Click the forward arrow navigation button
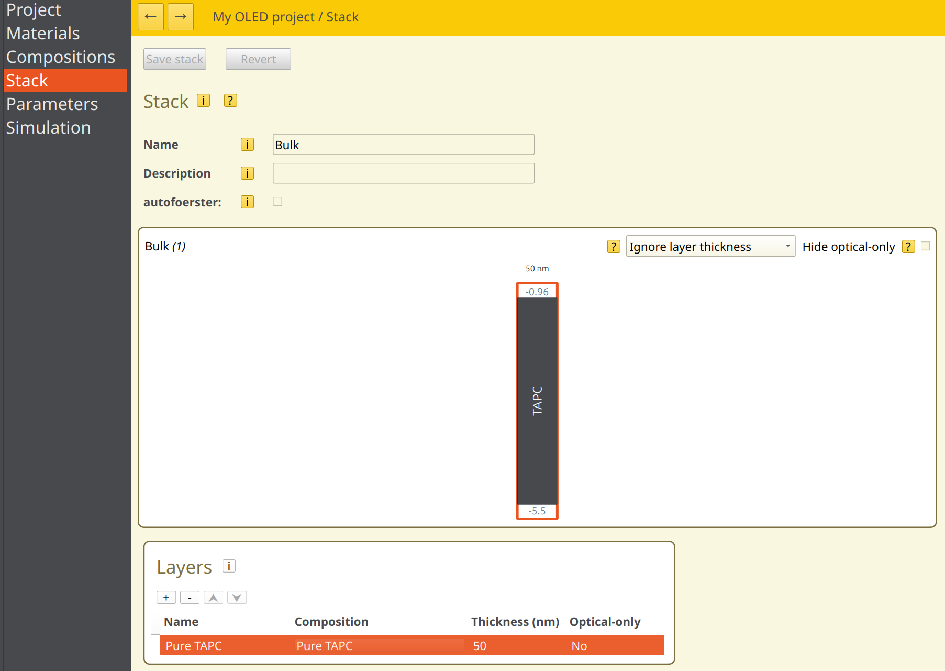Screen dimensions: 945x671 (x=181, y=17)
